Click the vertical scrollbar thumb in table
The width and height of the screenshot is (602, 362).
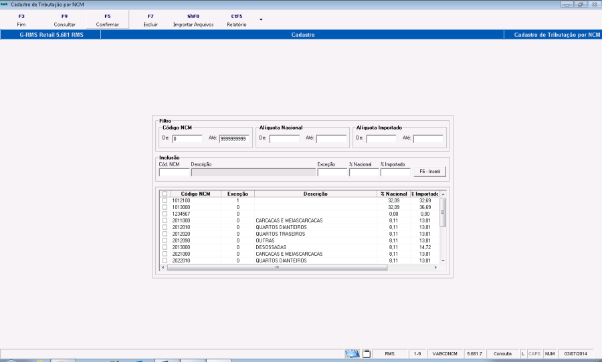(x=443, y=212)
